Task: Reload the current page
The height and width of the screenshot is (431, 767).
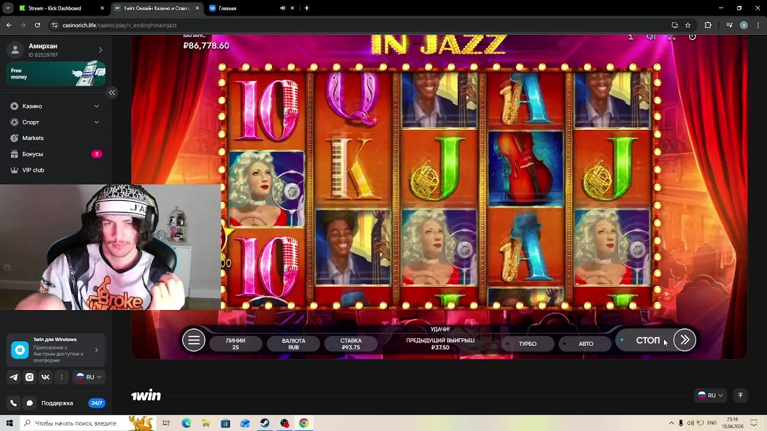Action: click(38, 25)
